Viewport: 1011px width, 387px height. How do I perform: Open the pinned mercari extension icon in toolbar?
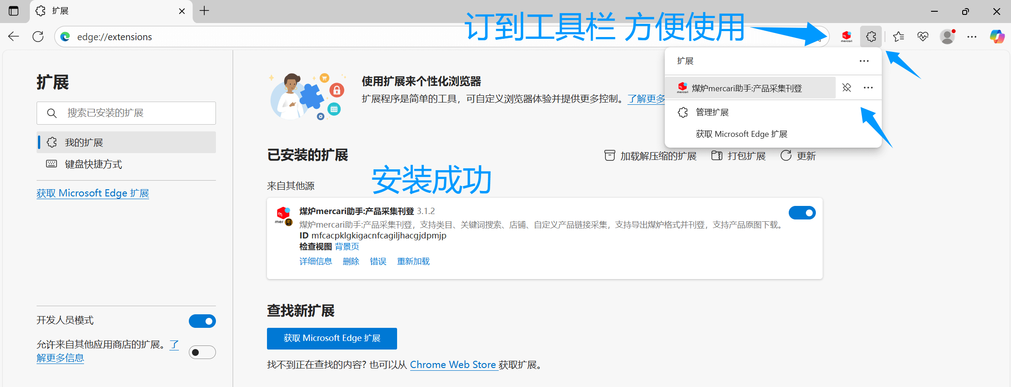847,37
